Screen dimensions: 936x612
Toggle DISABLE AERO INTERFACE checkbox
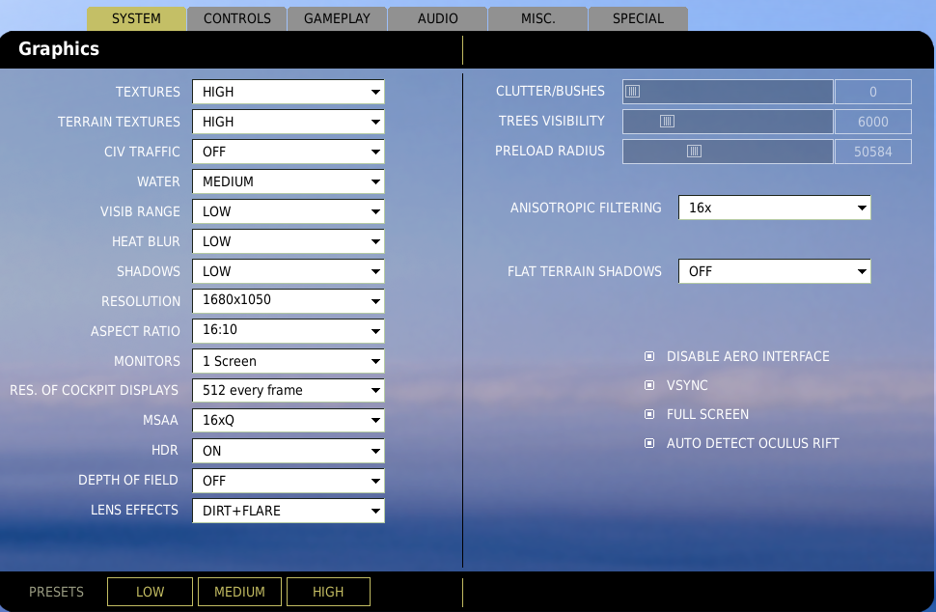tap(649, 356)
